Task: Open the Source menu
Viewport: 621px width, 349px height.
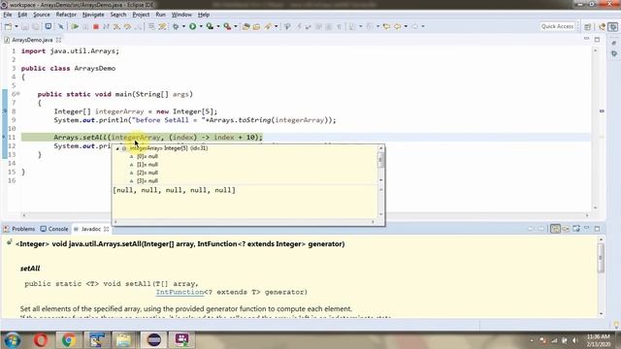Action: point(41,15)
